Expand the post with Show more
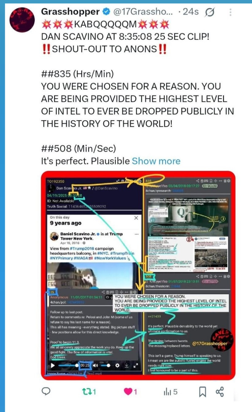 (156, 161)
